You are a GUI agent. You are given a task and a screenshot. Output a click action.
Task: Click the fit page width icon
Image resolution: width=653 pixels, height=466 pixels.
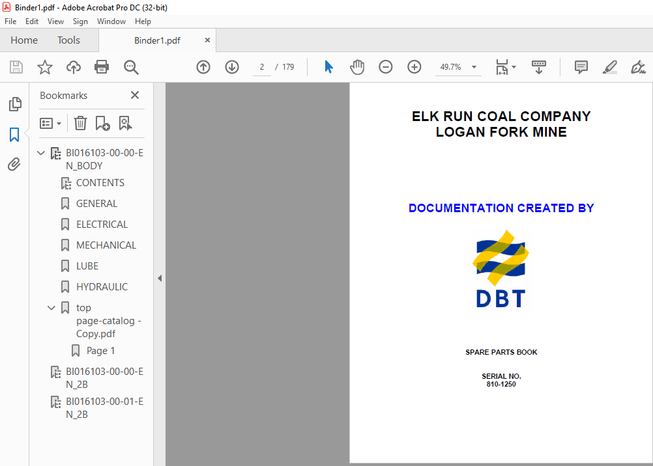tap(502, 67)
